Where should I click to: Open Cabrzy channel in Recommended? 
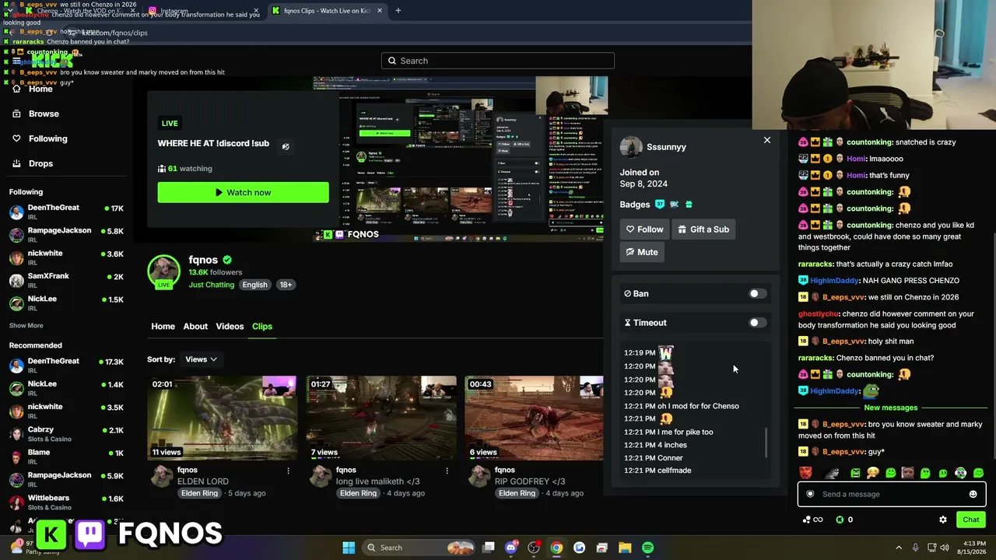coord(66,434)
